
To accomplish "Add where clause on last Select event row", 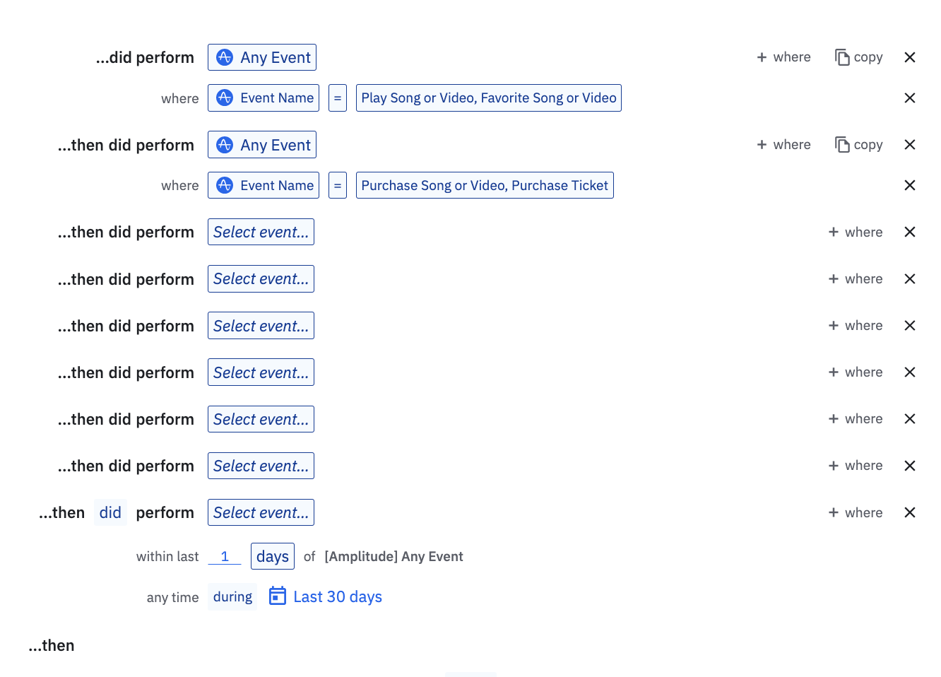I will coord(856,512).
